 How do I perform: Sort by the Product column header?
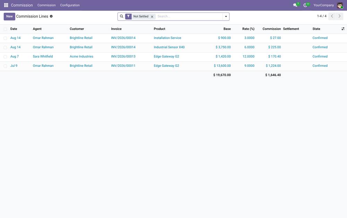159,29
